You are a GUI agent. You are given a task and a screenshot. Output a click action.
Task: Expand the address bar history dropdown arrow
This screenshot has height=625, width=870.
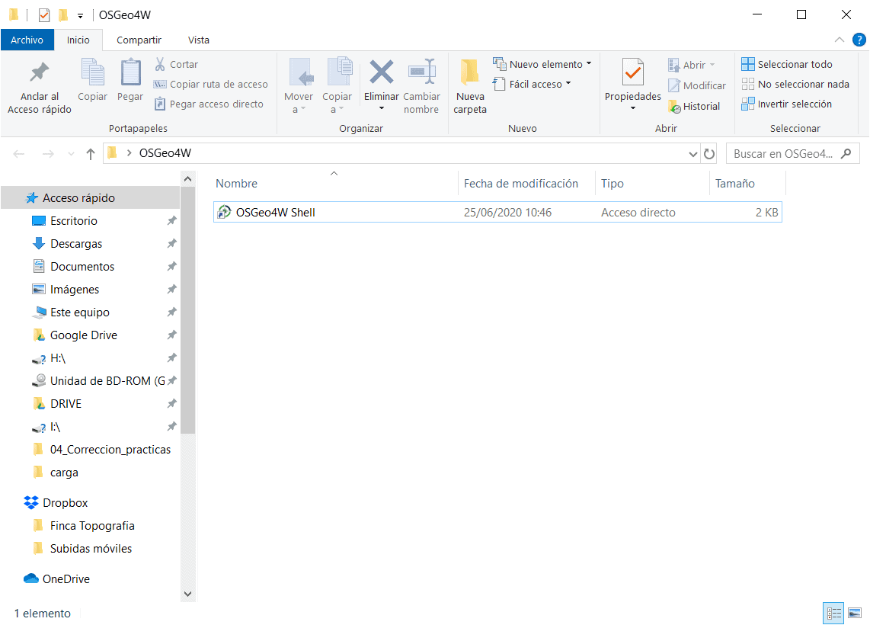[x=692, y=154]
